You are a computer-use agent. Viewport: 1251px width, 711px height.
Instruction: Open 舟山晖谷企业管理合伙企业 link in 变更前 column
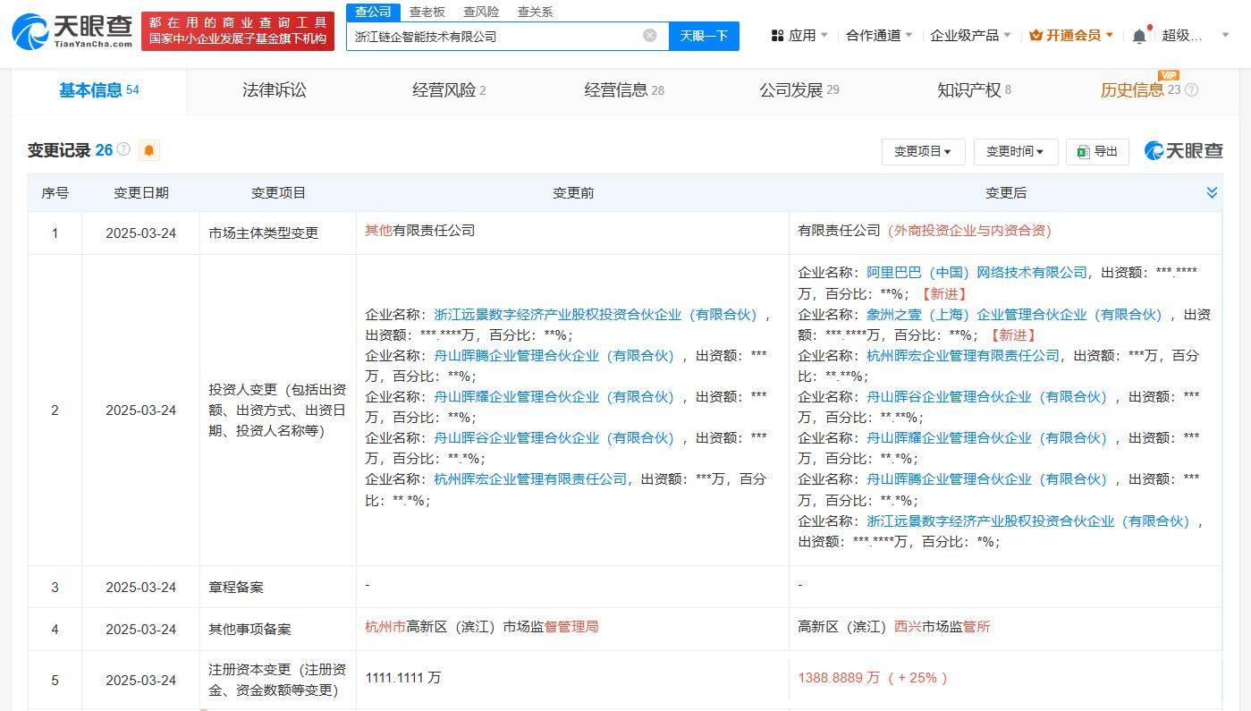click(x=554, y=437)
